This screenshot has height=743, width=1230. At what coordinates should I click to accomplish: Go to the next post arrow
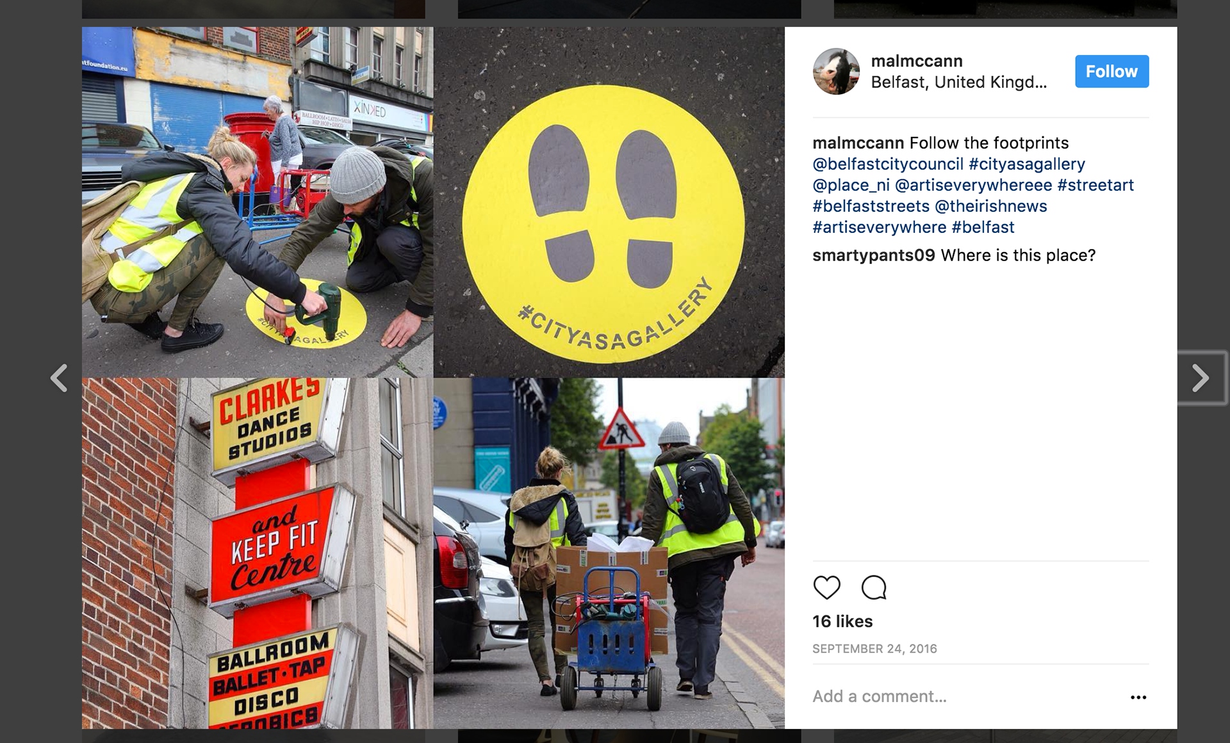pos(1201,378)
